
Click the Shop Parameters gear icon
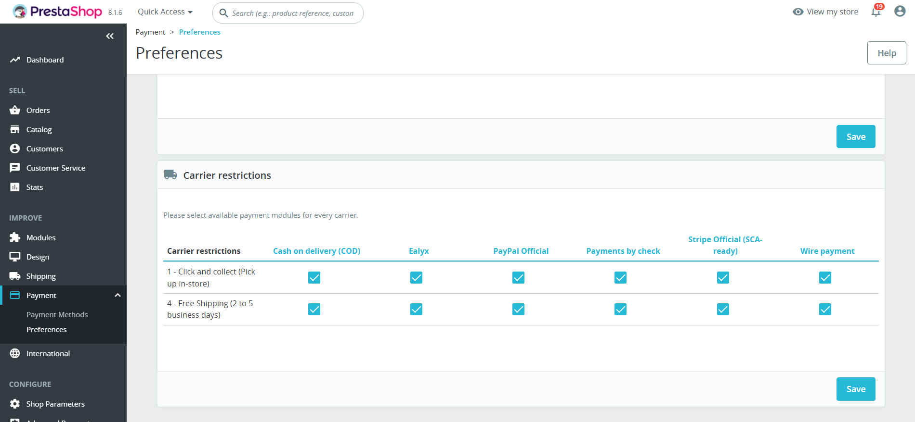15,404
